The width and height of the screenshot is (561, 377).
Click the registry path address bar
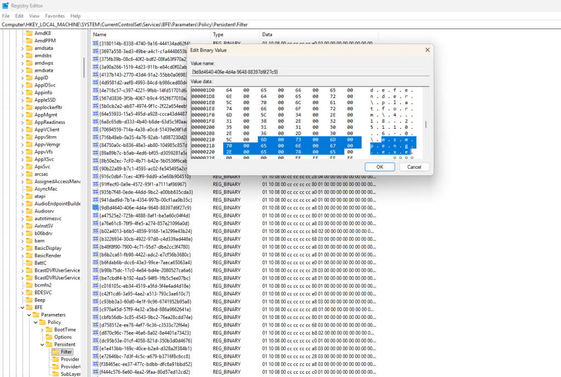coord(219,25)
